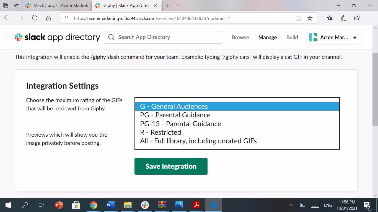This screenshot has width=378, height=212.
Task: Switch to the Slack proj- Acme Marketing tab
Action: pos(58,6)
